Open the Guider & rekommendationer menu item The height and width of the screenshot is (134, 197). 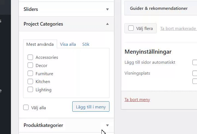point(159,8)
